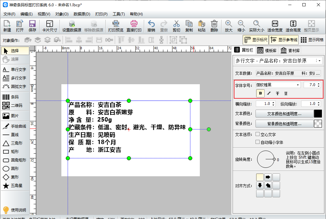Choose the 单行文字 single-line text tool
Screen dimensions: 326x219
[15, 69]
